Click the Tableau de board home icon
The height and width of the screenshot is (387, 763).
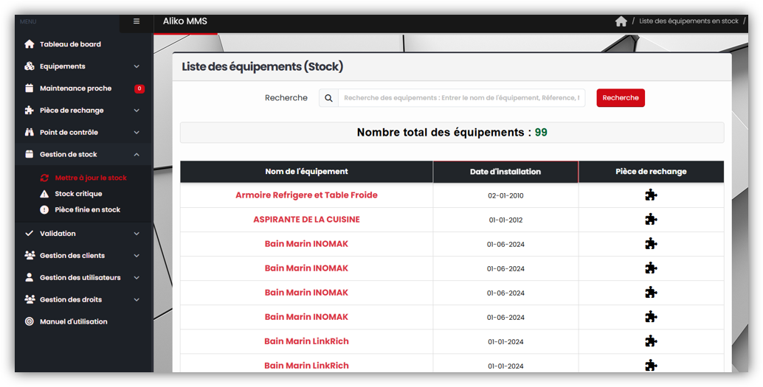pyautogui.click(x=30, y=44)
